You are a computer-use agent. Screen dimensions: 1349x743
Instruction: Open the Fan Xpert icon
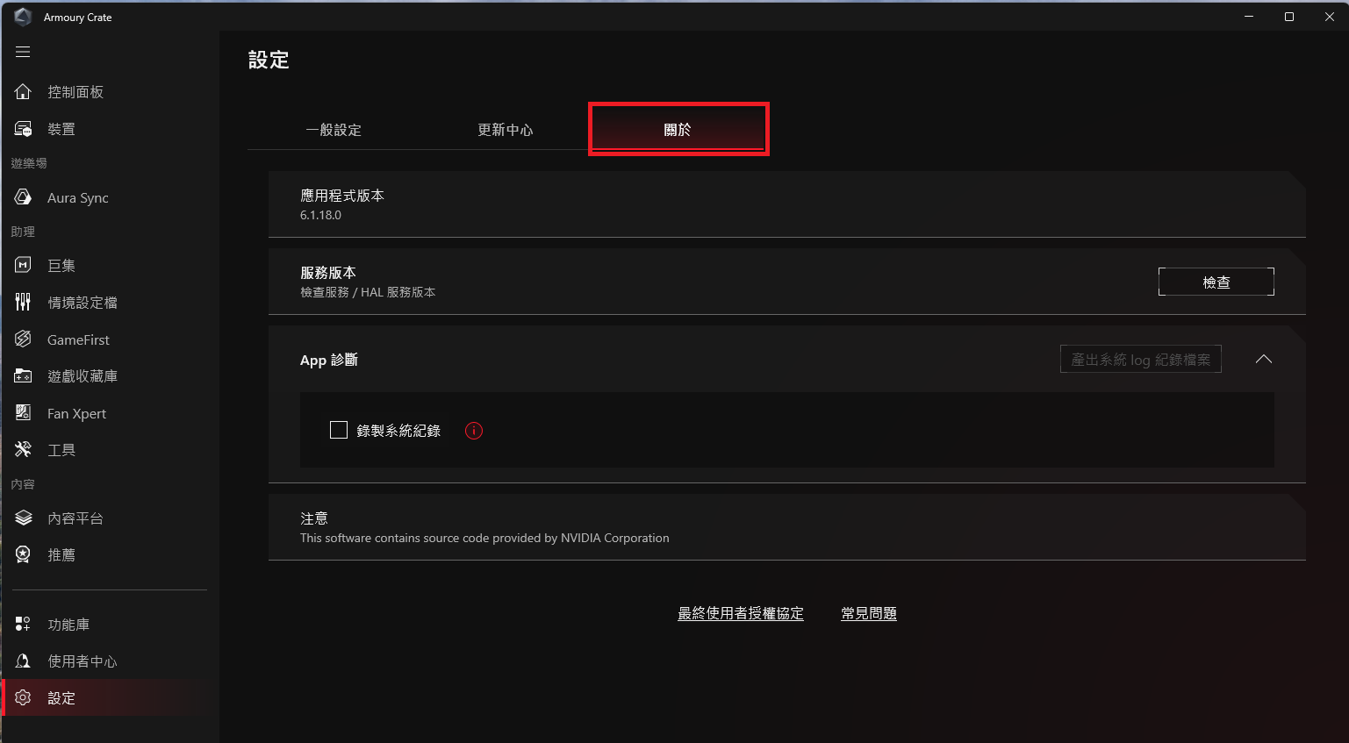23,413
